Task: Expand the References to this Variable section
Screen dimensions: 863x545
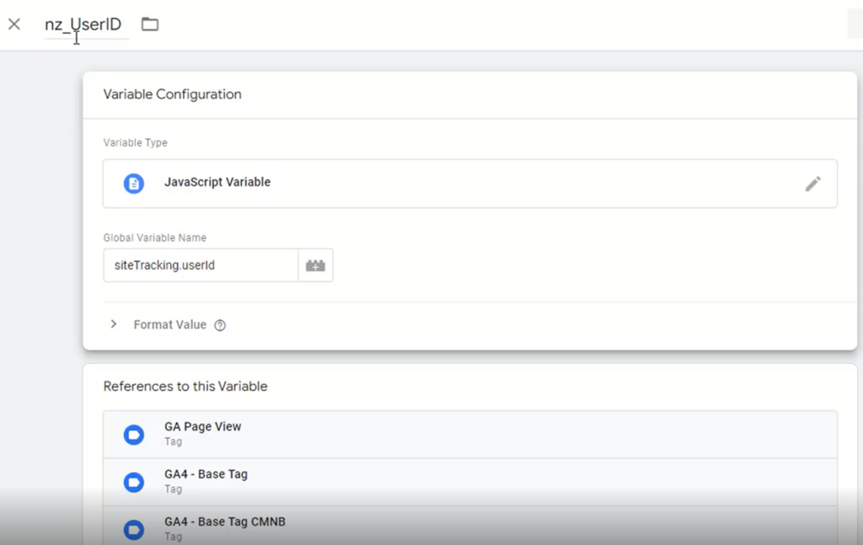Action: (185, 386)
